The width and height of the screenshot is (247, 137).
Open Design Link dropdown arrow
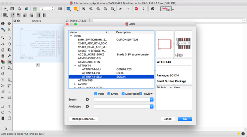173,10
